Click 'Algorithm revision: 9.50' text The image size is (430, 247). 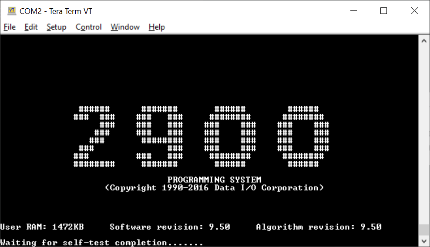[x=319, y=227]
